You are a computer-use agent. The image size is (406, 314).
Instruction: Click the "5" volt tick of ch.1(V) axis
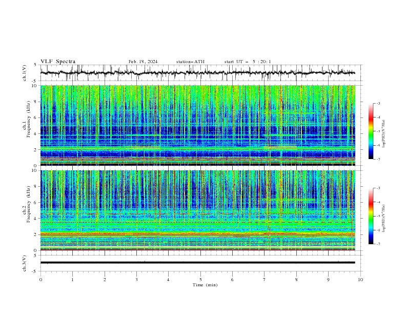tap(35, 65)
